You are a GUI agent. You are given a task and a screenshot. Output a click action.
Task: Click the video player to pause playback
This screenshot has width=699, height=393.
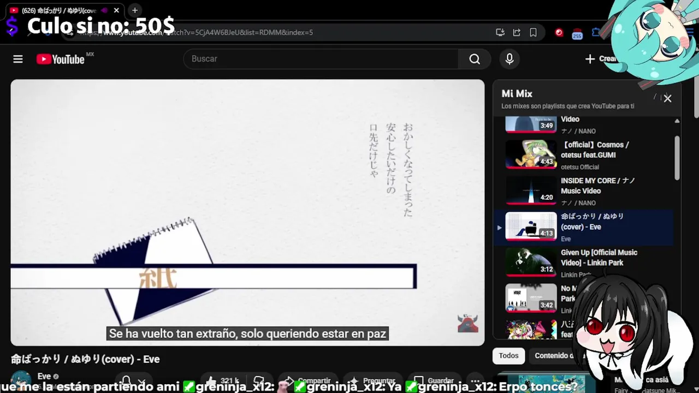pos(247,213)
